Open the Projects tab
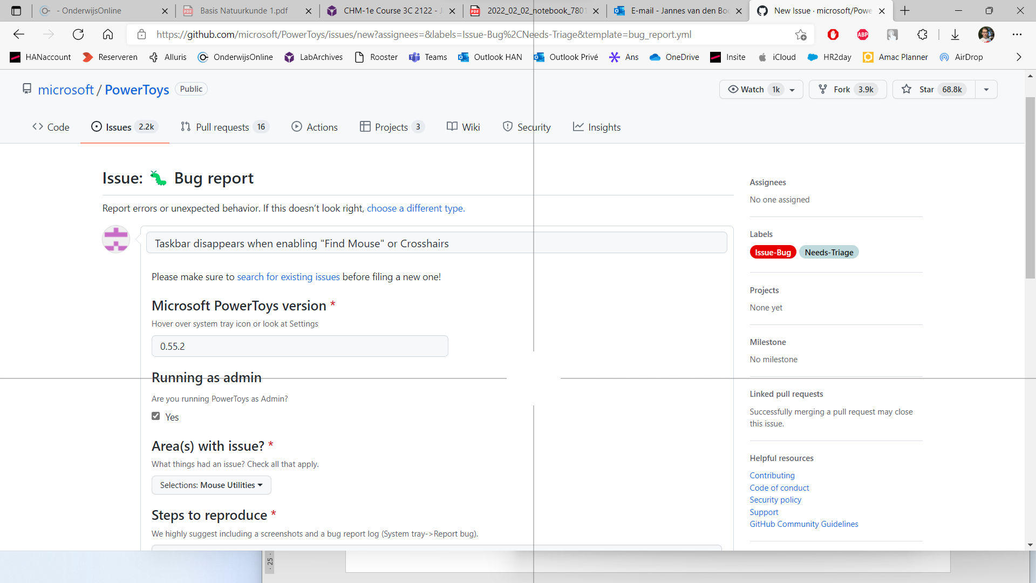 (392, 127)
